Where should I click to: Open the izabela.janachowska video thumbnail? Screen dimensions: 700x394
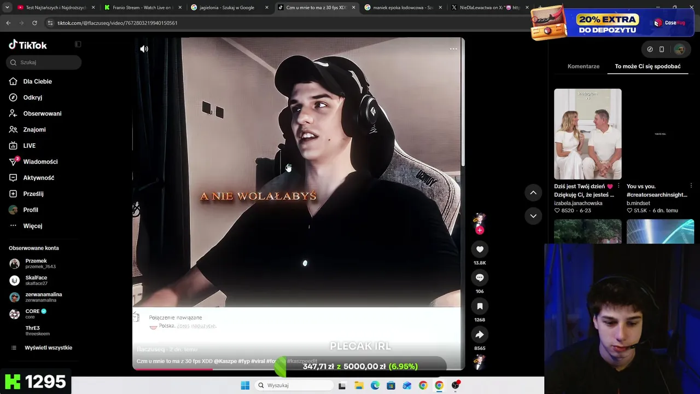pyautogui.click(x=588, y=134)
